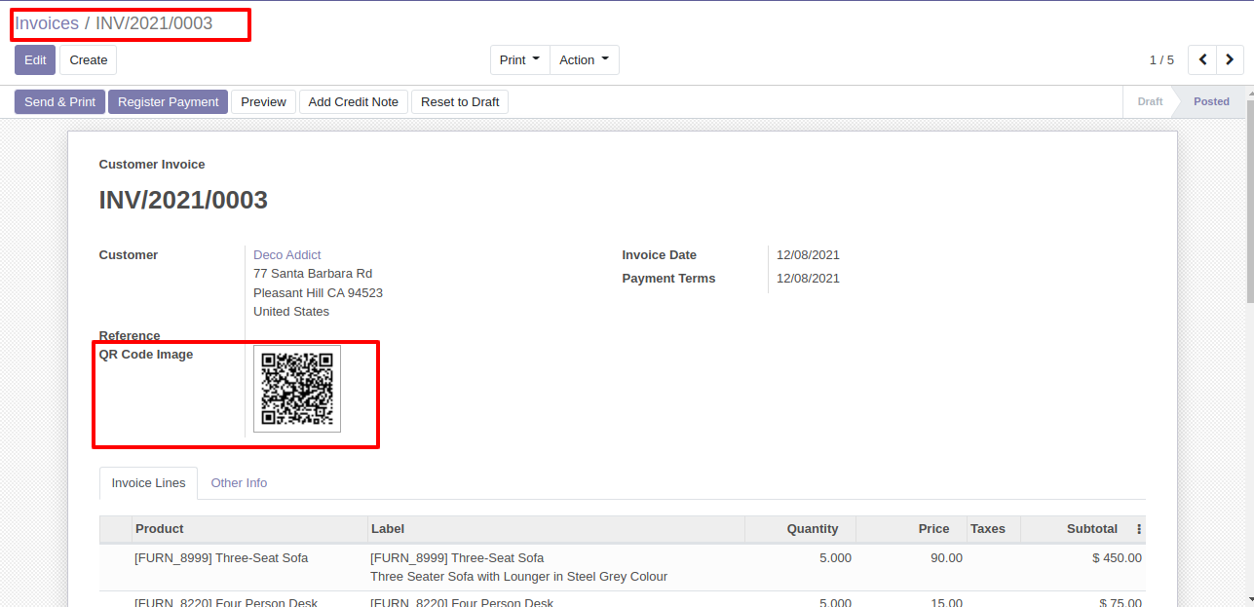Switch to the Other Info tab
The width and height of the screenshot is (1254, 607).
tap(239, 483)
